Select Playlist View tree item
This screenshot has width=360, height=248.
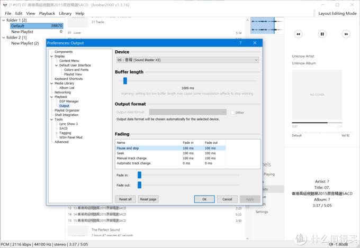pyautogui.click(x=73, y=75)
